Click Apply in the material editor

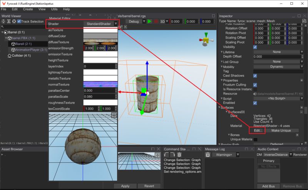125,186
